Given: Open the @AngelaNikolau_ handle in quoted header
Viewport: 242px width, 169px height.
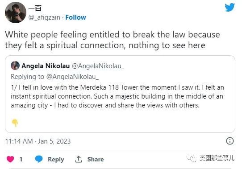Looking at the screenshot, I should [98, 66].
